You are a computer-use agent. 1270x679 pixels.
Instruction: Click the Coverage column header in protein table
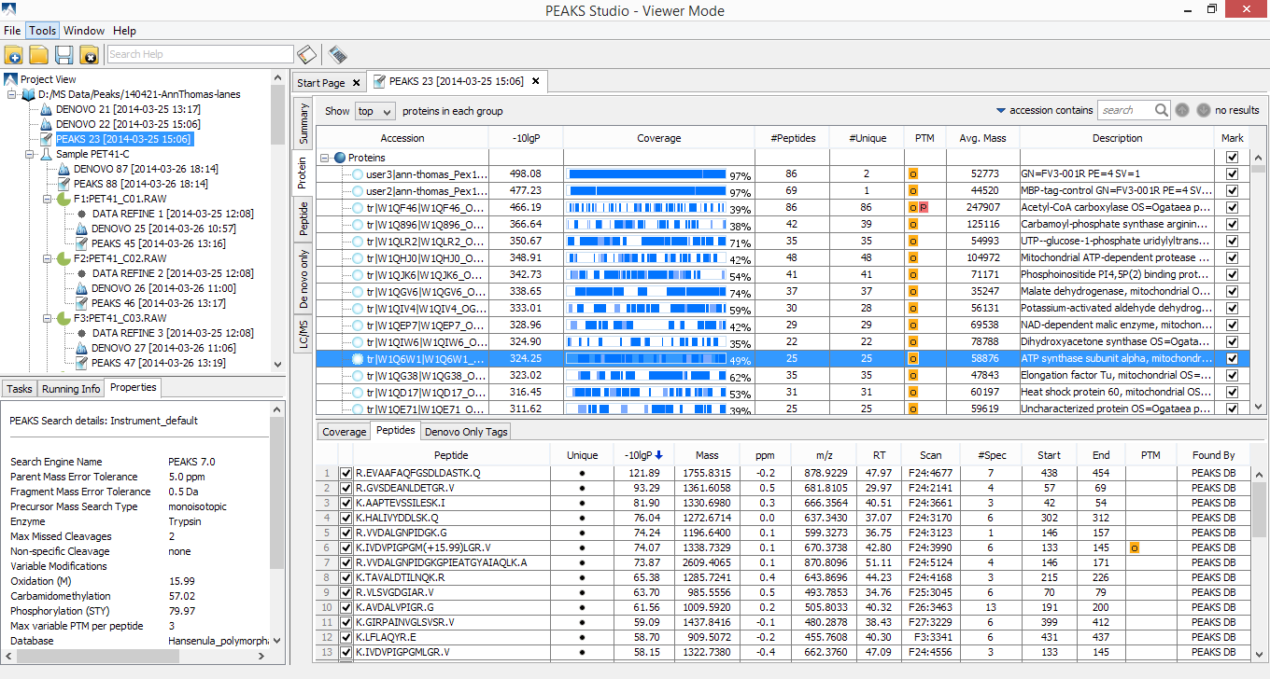pyautogui.click(x=659, y=138)
